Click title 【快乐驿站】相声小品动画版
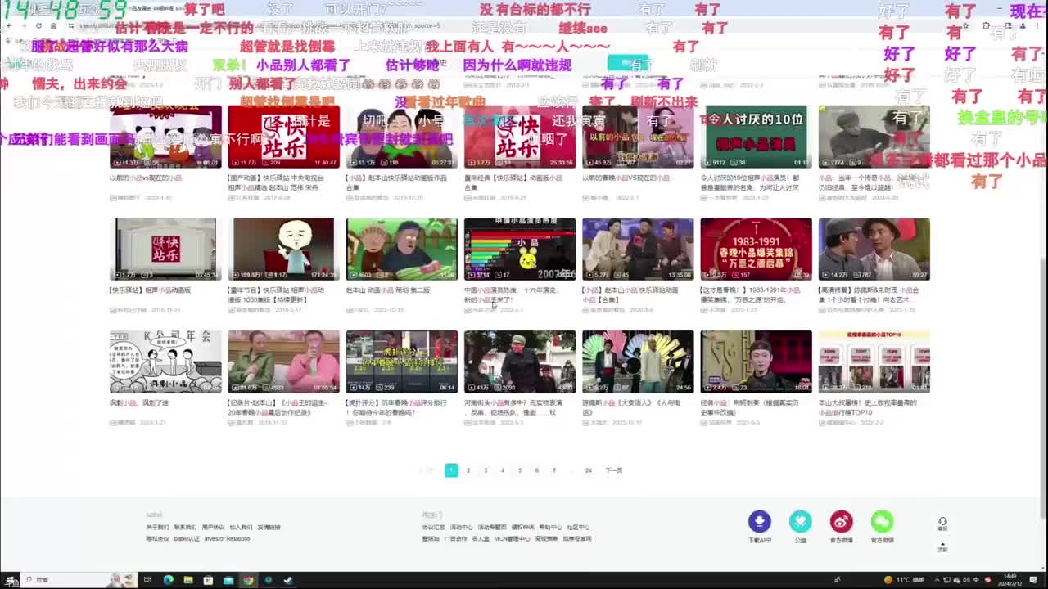Screen dimensions: 1048x589 coord(151,290)
